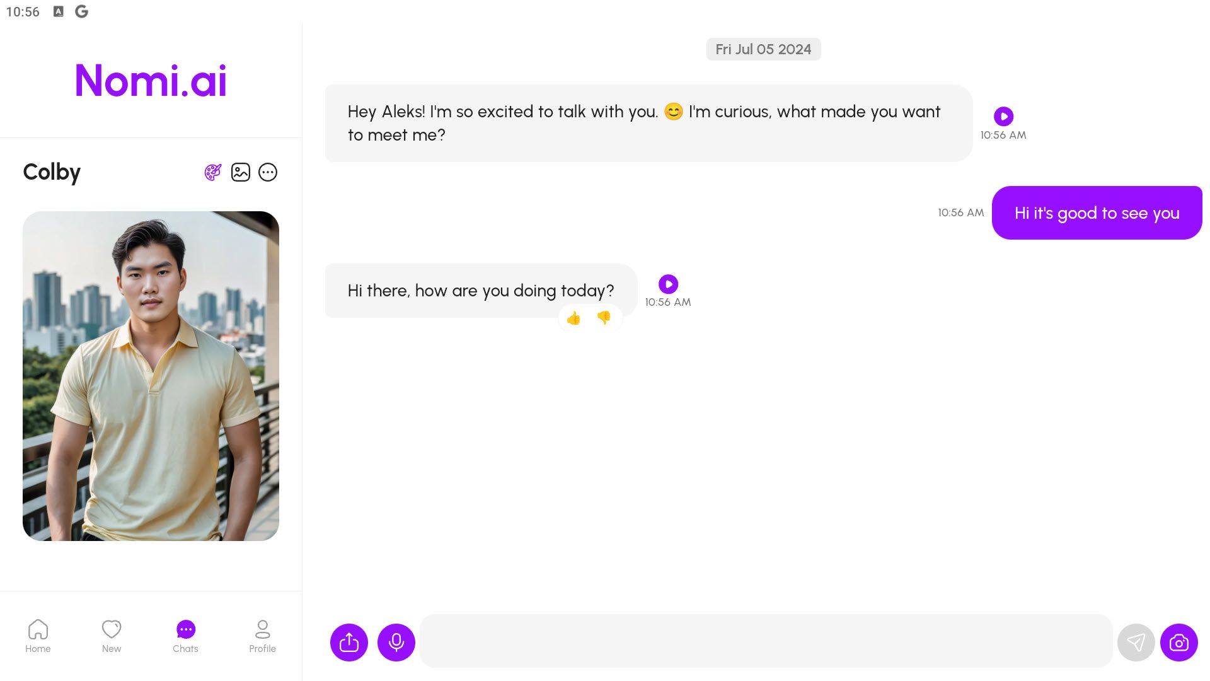
Task: Open the more options ellipsis menu
Action: tap(268, 172)
